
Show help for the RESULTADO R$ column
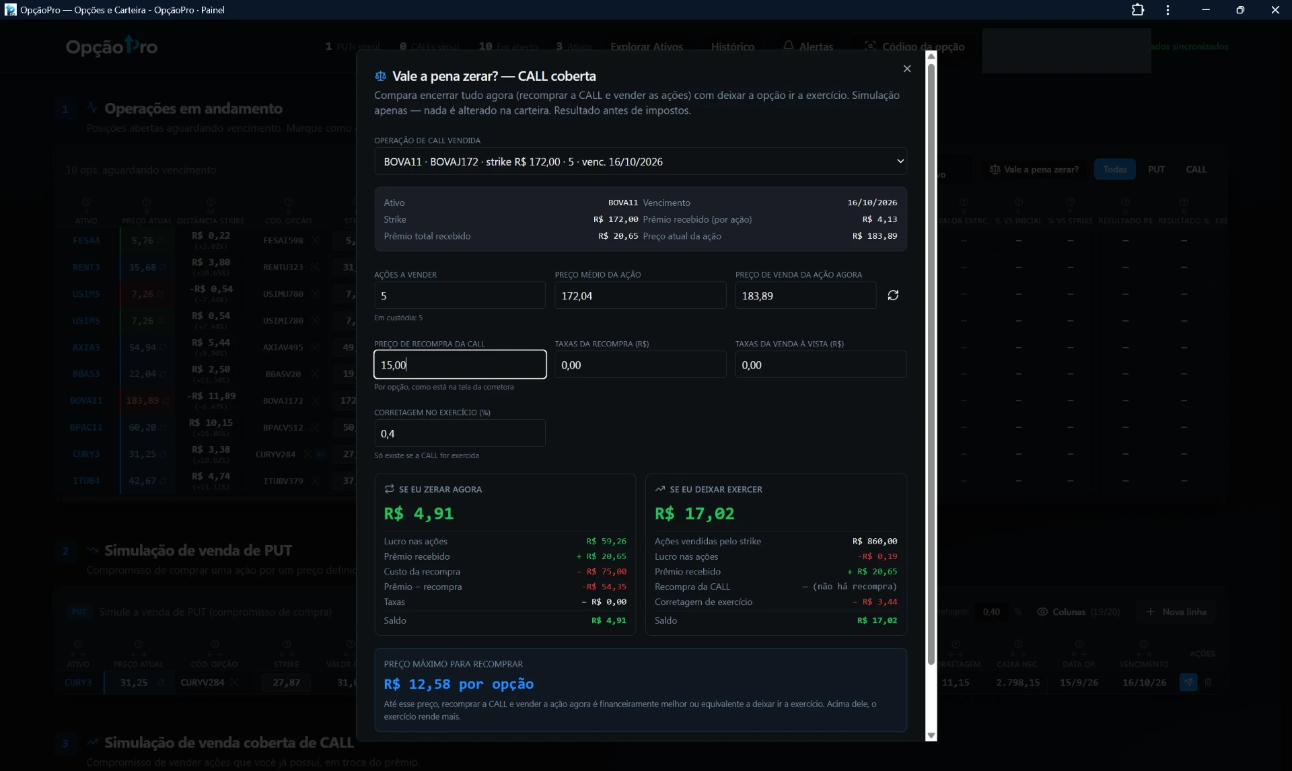pos(1125,202)
